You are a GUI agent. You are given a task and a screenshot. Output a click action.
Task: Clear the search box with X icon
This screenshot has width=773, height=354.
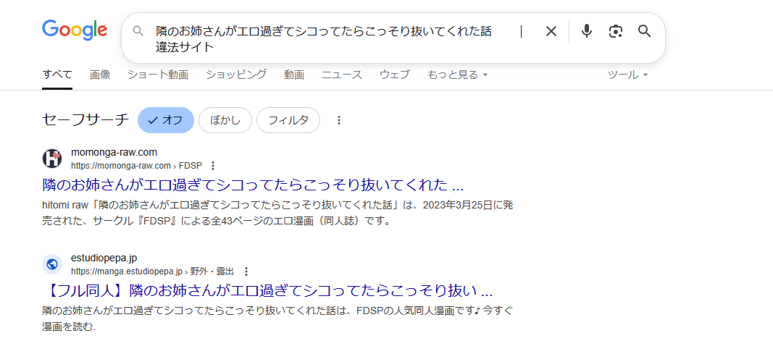[x=551, y=32]
